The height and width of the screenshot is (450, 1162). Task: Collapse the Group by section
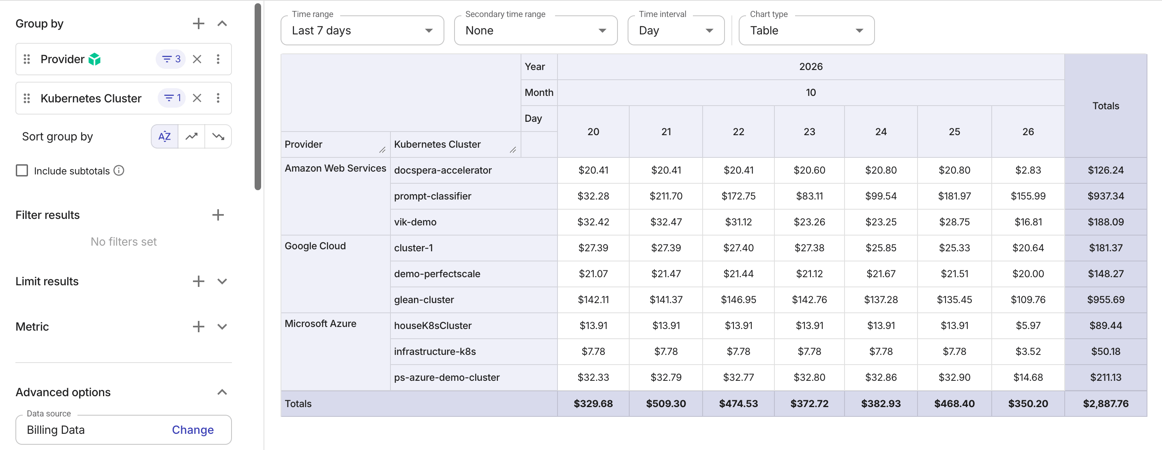pos(222,23)
